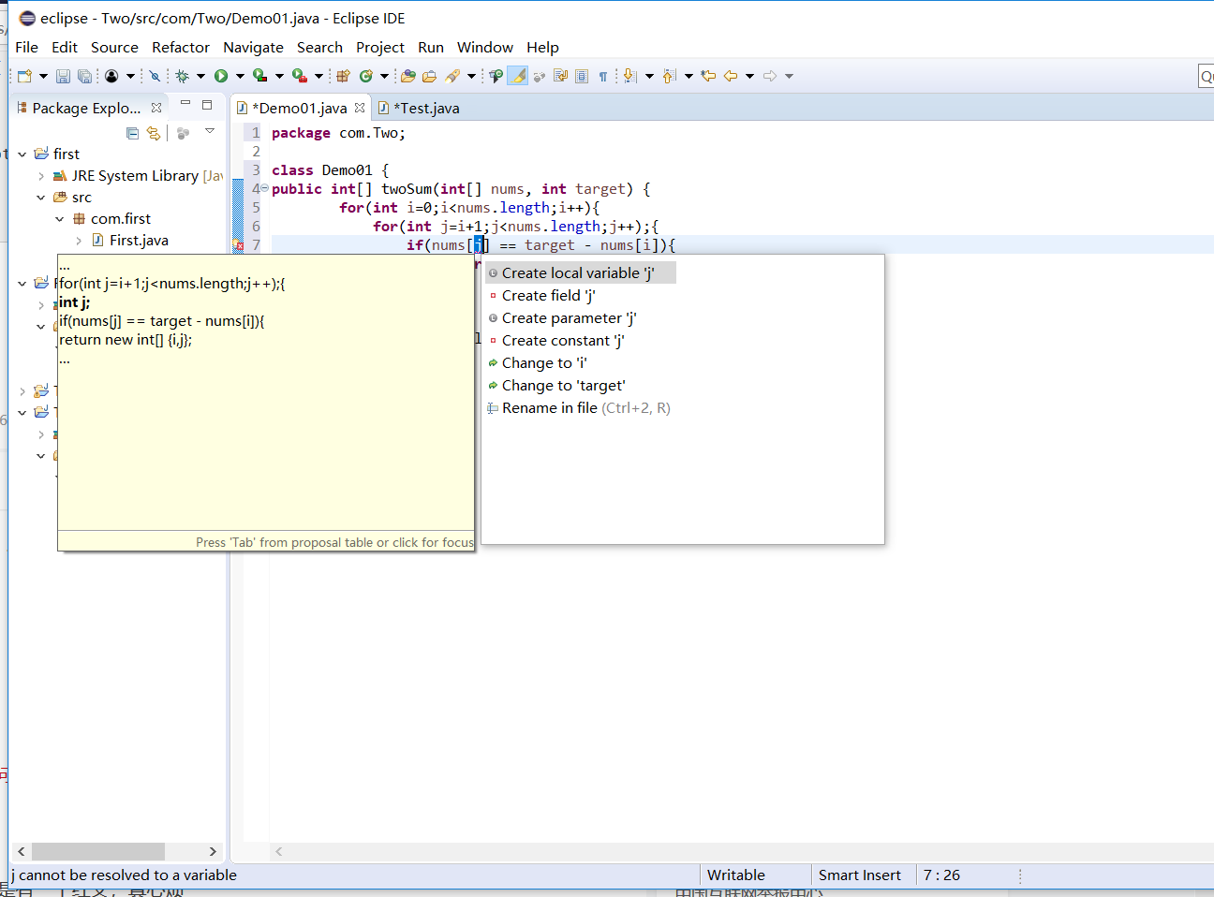Screen dimensions: 1214x897
Task: Open the dropdown beside the Run icon
Action: click(x=240, y=76)
